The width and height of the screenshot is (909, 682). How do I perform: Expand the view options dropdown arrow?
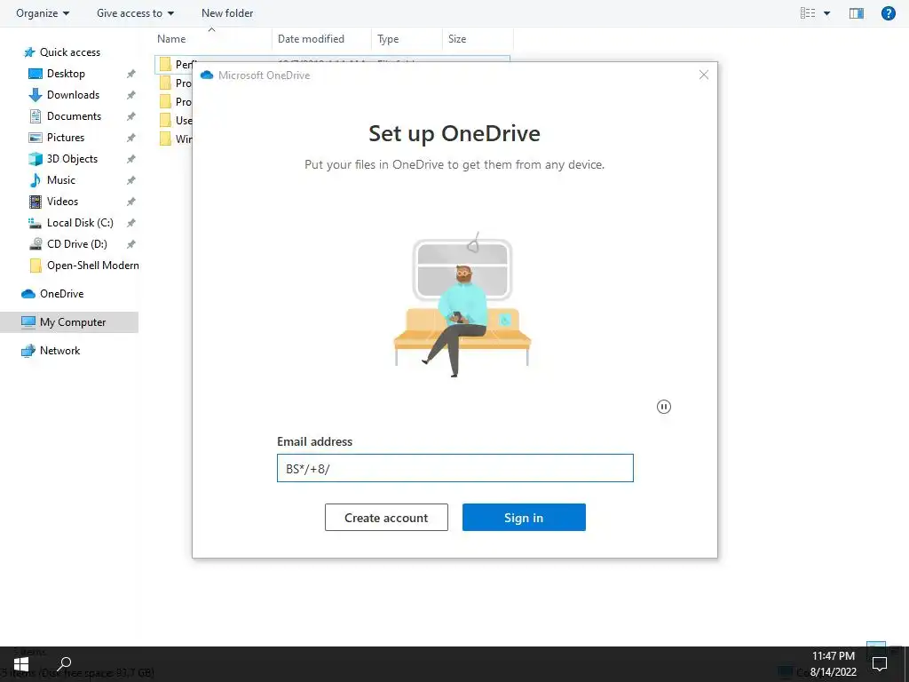(x=827, y=13)
